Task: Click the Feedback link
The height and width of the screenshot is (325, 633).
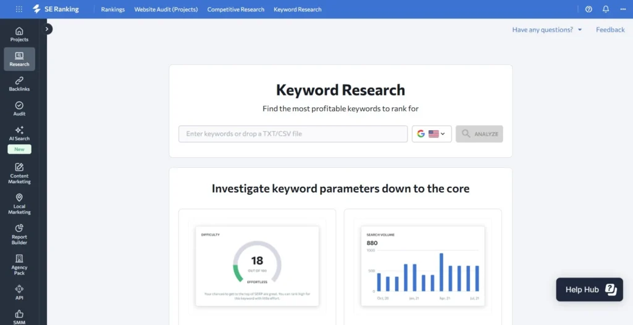Action: (x=610, y=30)
